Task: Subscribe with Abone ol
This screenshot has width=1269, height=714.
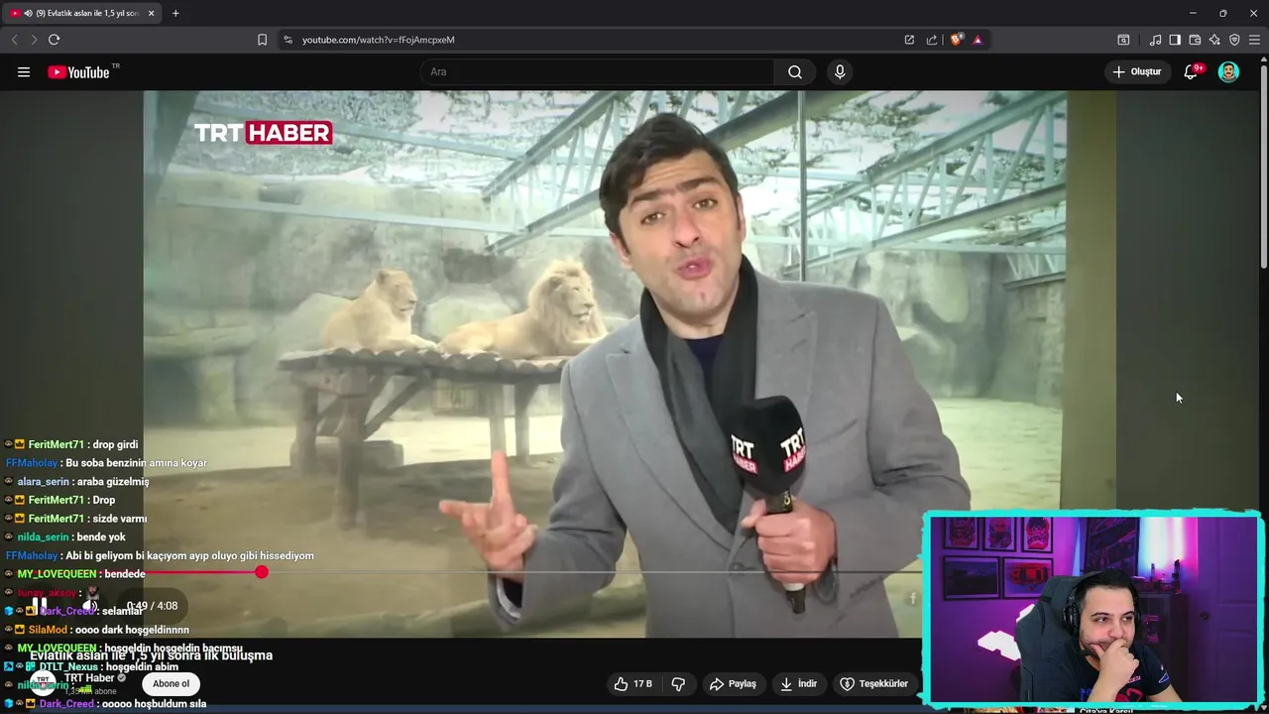Action: pyautogui.click(x=171, y=683)
